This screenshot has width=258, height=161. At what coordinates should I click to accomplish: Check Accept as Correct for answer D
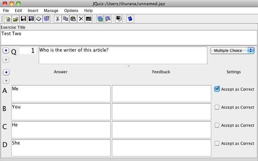217,143
